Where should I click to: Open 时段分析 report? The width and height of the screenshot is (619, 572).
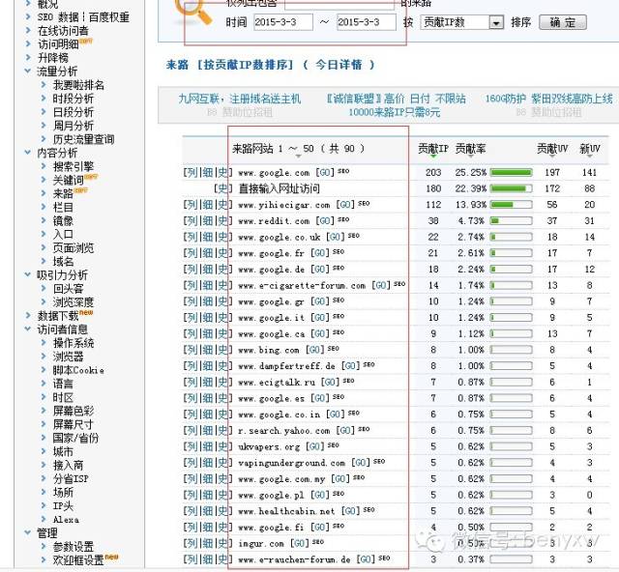click(x=74, y=99)
